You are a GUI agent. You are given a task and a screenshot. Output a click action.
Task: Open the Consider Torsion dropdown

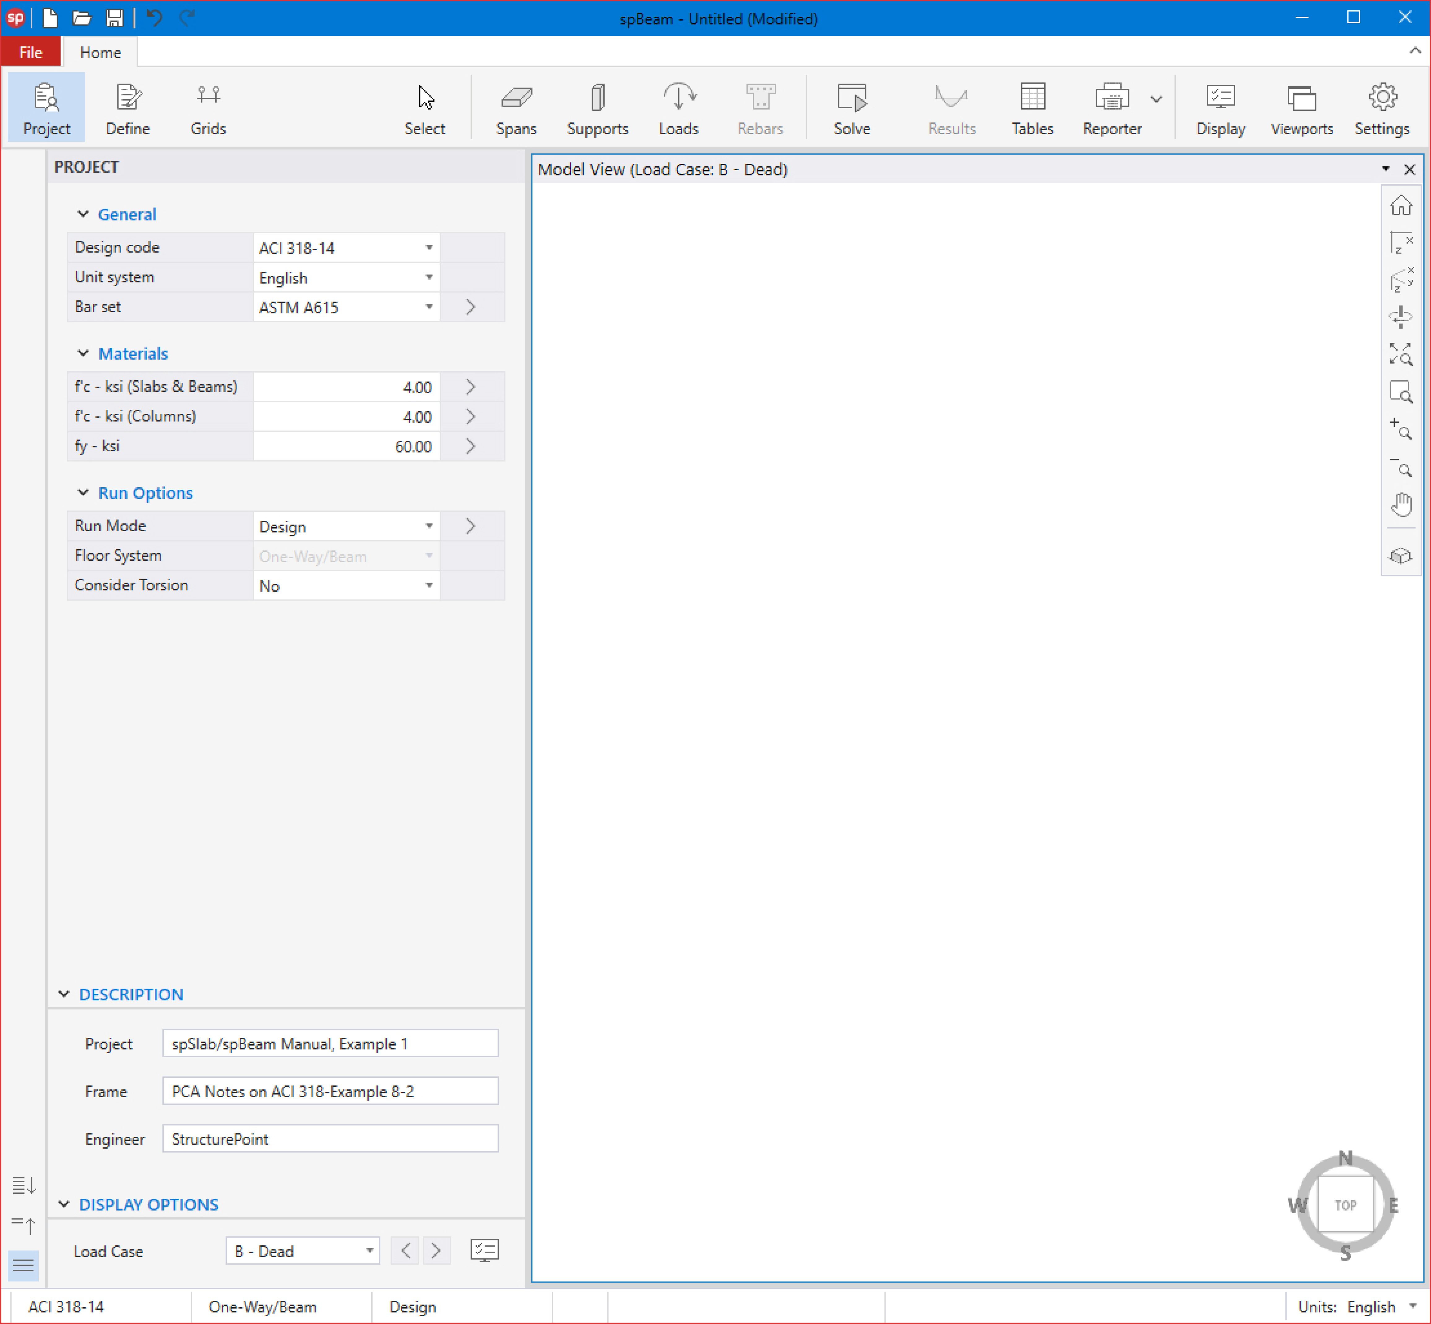429,585
